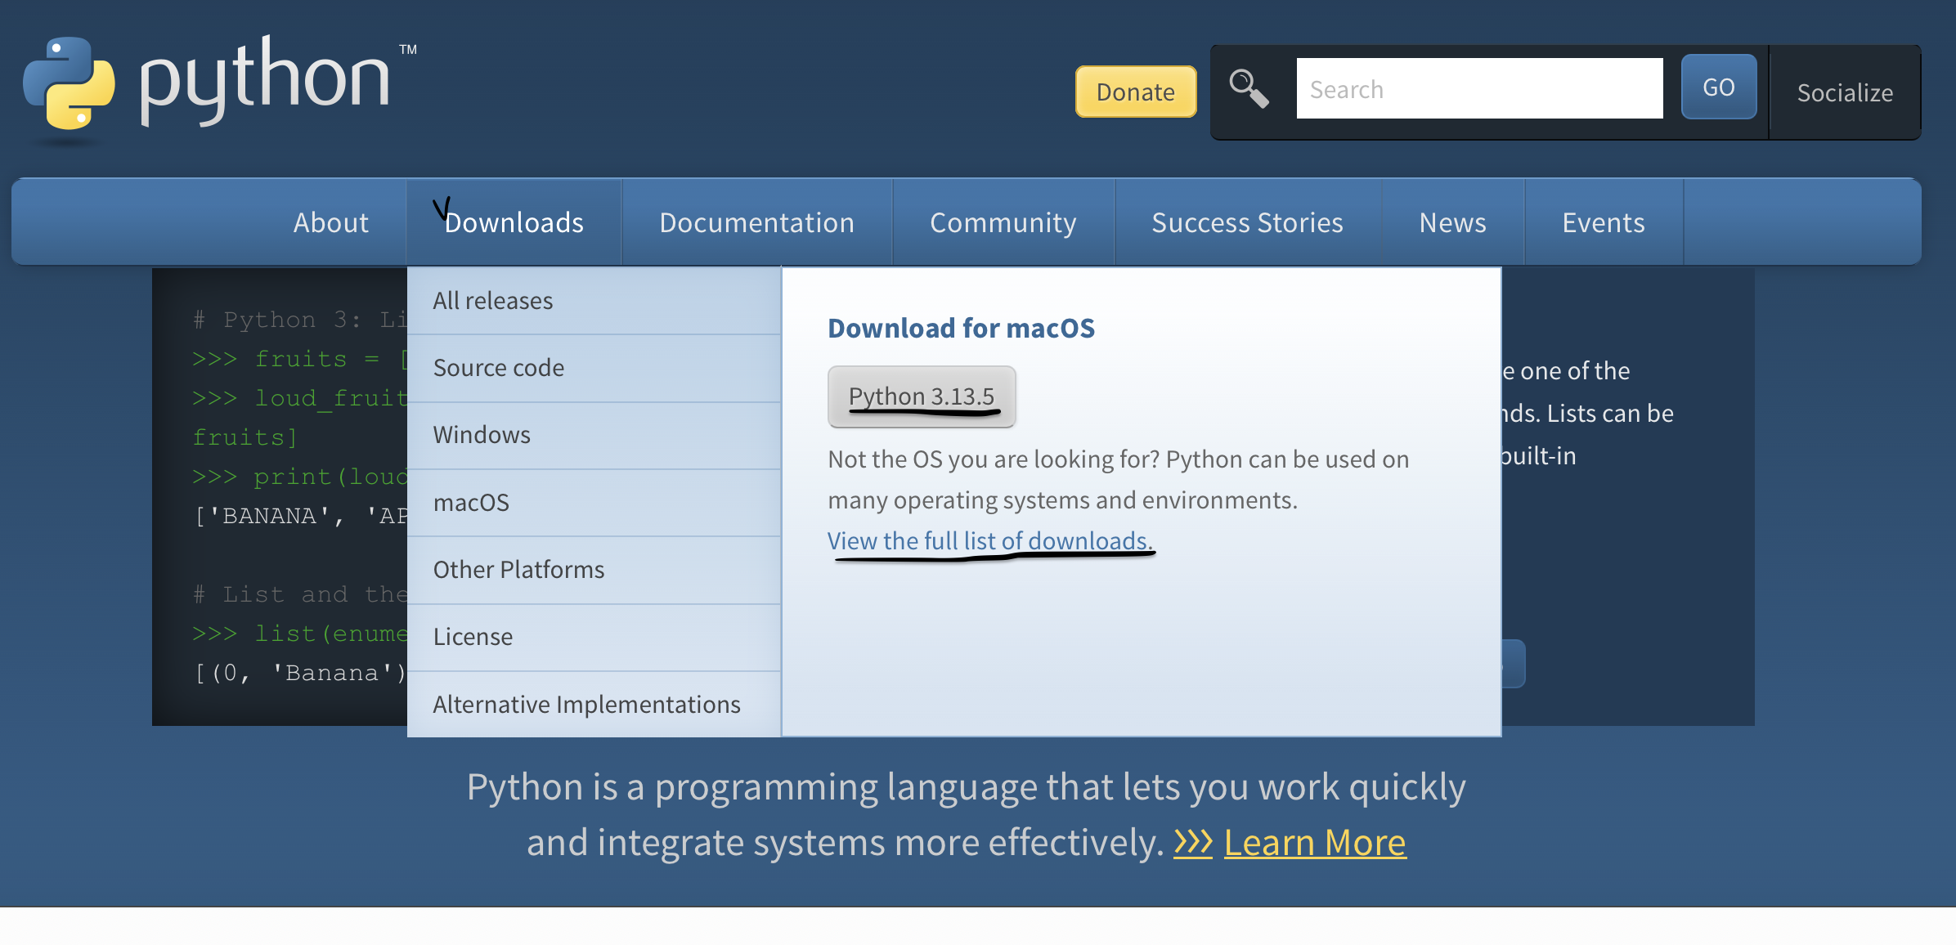Viewport: 1956px width, 945px height.
Task: Expand the Socialize menu
Action: pos(1844,92)
